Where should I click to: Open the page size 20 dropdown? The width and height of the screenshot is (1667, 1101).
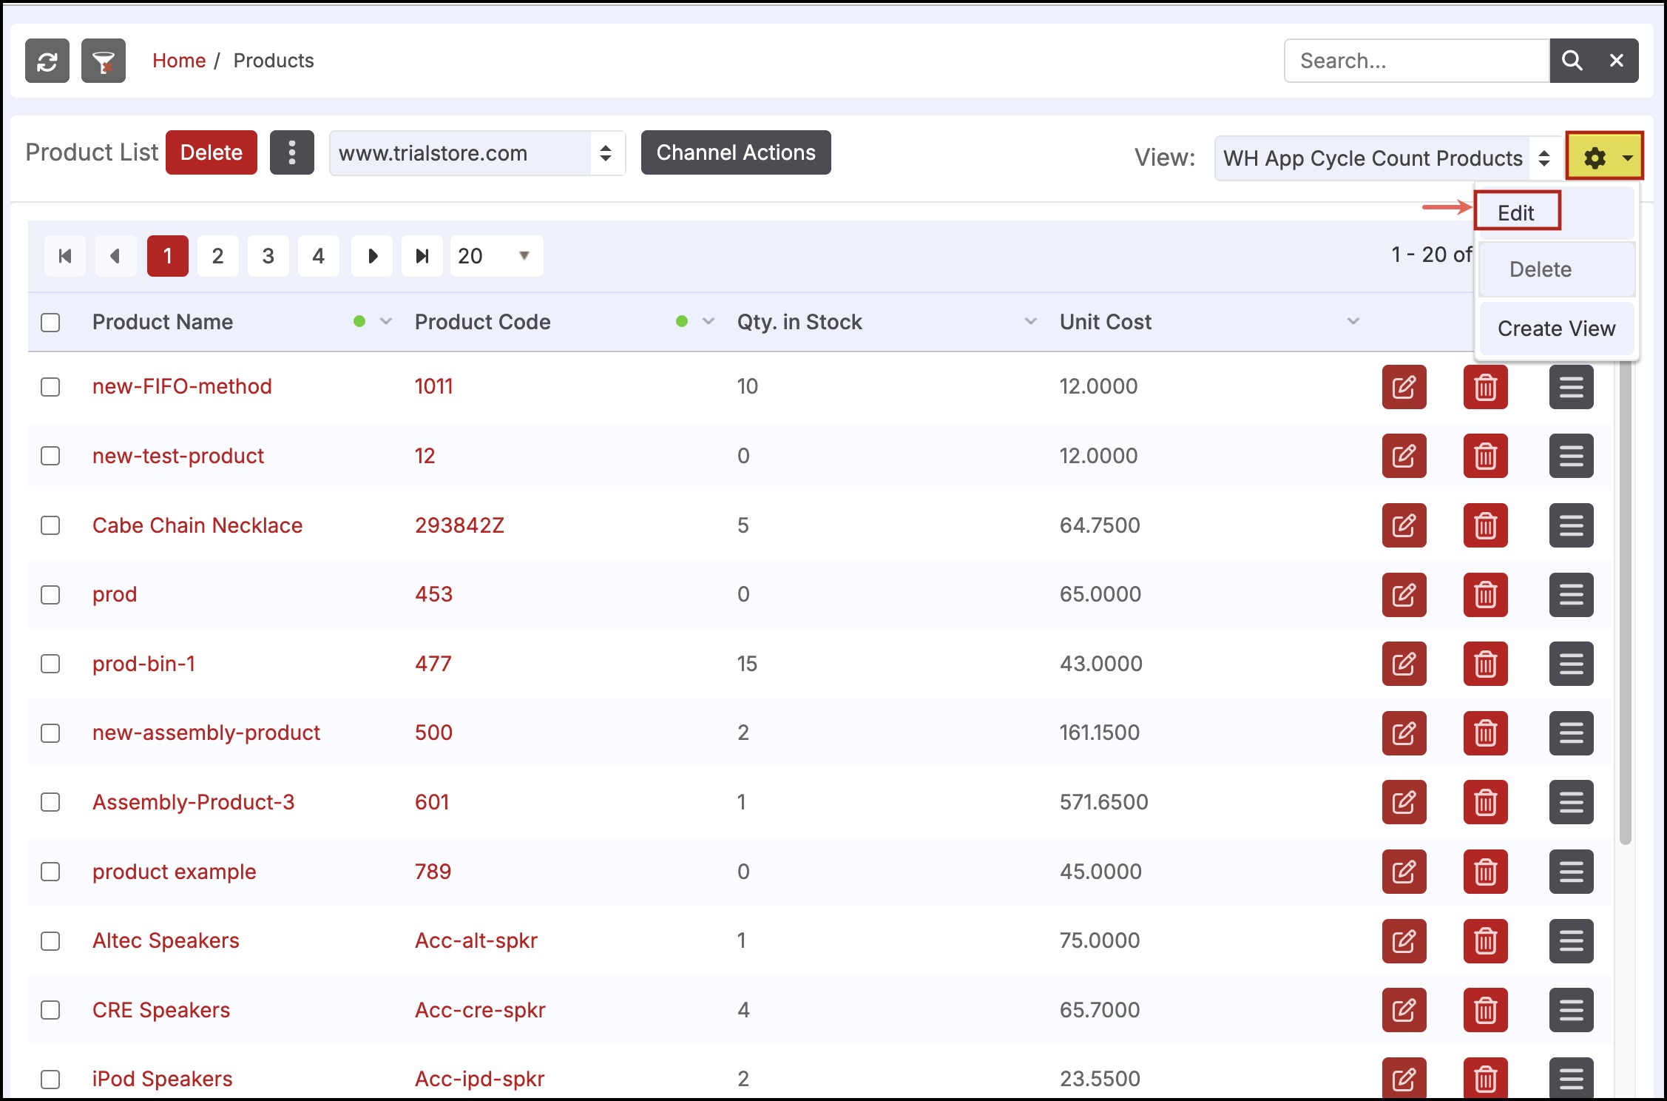[496, 256]
